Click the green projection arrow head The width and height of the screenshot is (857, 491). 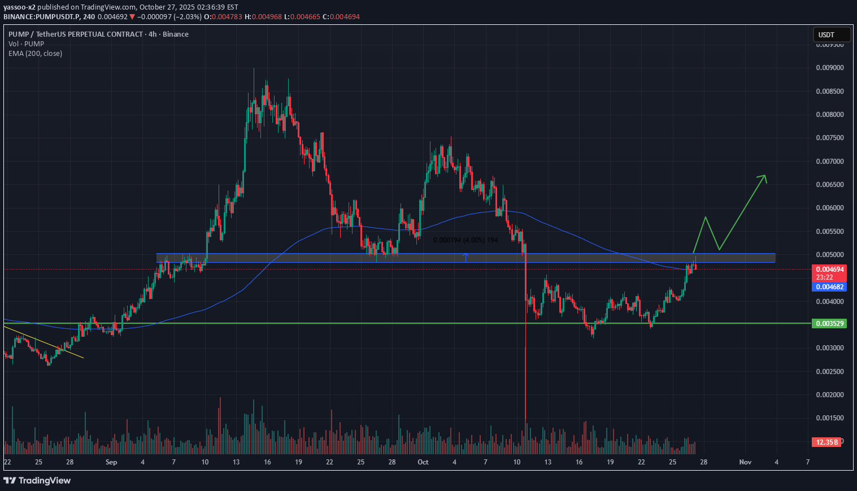pos(764,177)
